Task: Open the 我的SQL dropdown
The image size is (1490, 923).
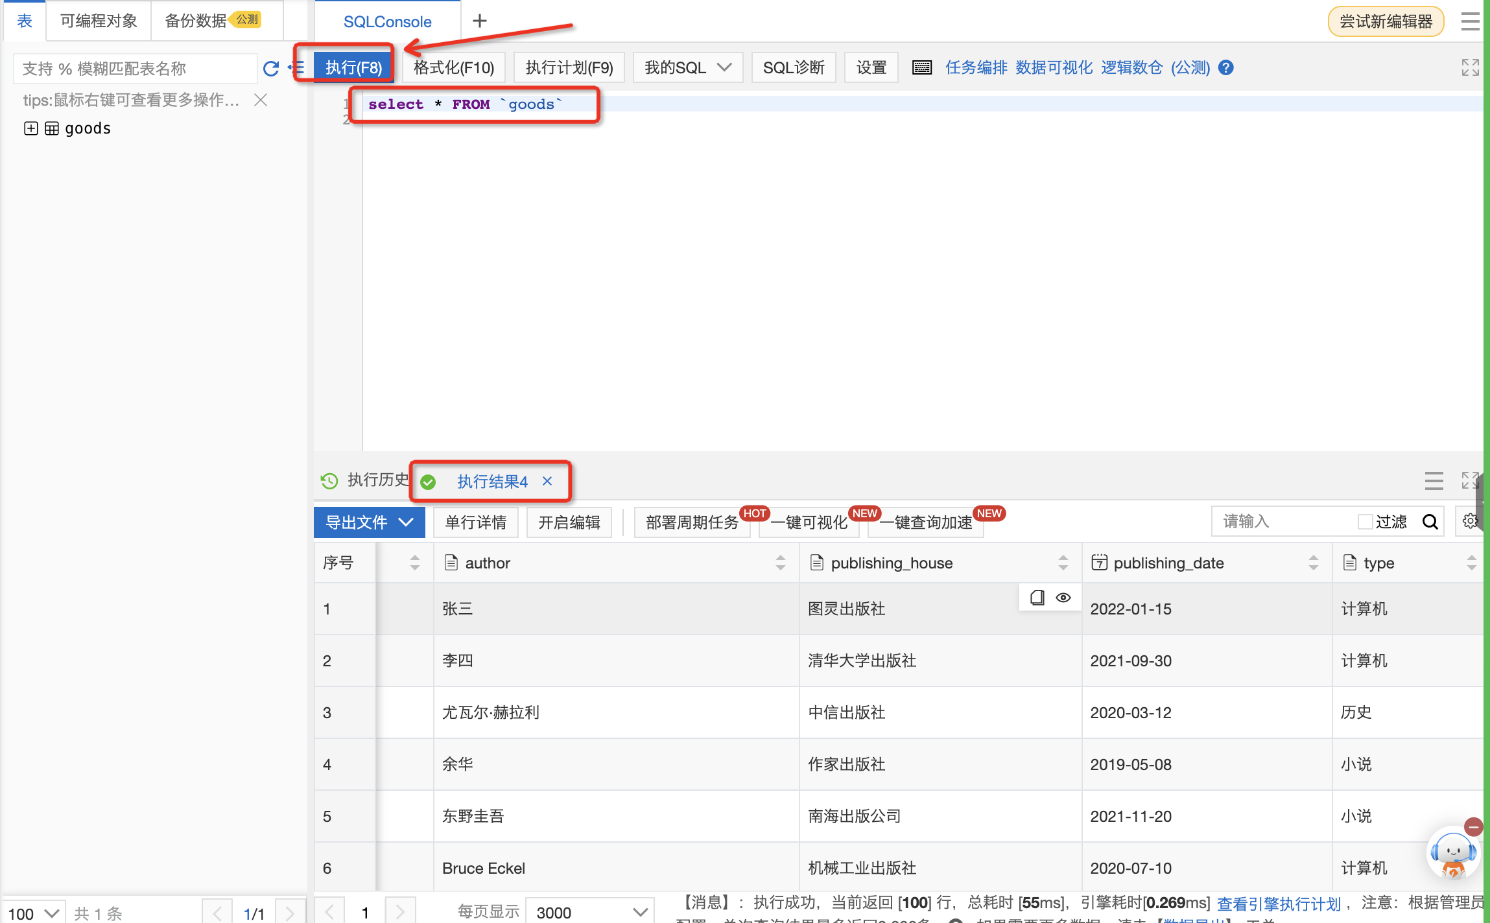Action: pos(687,67)
